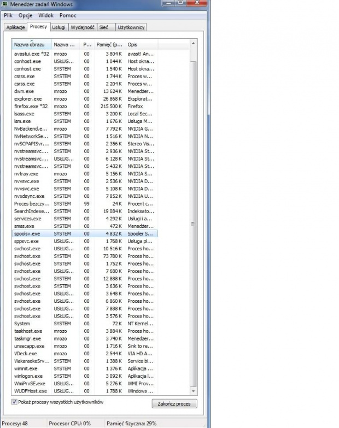Select the wininit.exe process
Image resolution: width=339 pixels, height=428 pixels.
click(85, 369)
